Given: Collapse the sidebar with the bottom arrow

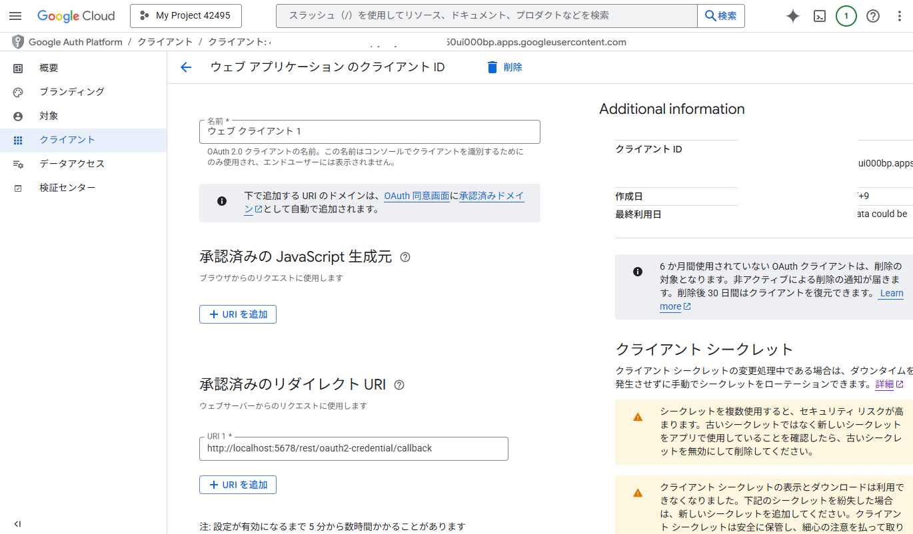Looking at the screenshot, I should (17, 524).
